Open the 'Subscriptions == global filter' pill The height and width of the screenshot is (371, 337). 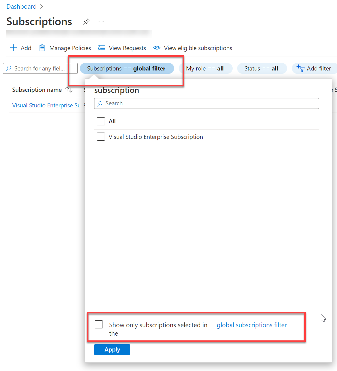coord(126,68)
